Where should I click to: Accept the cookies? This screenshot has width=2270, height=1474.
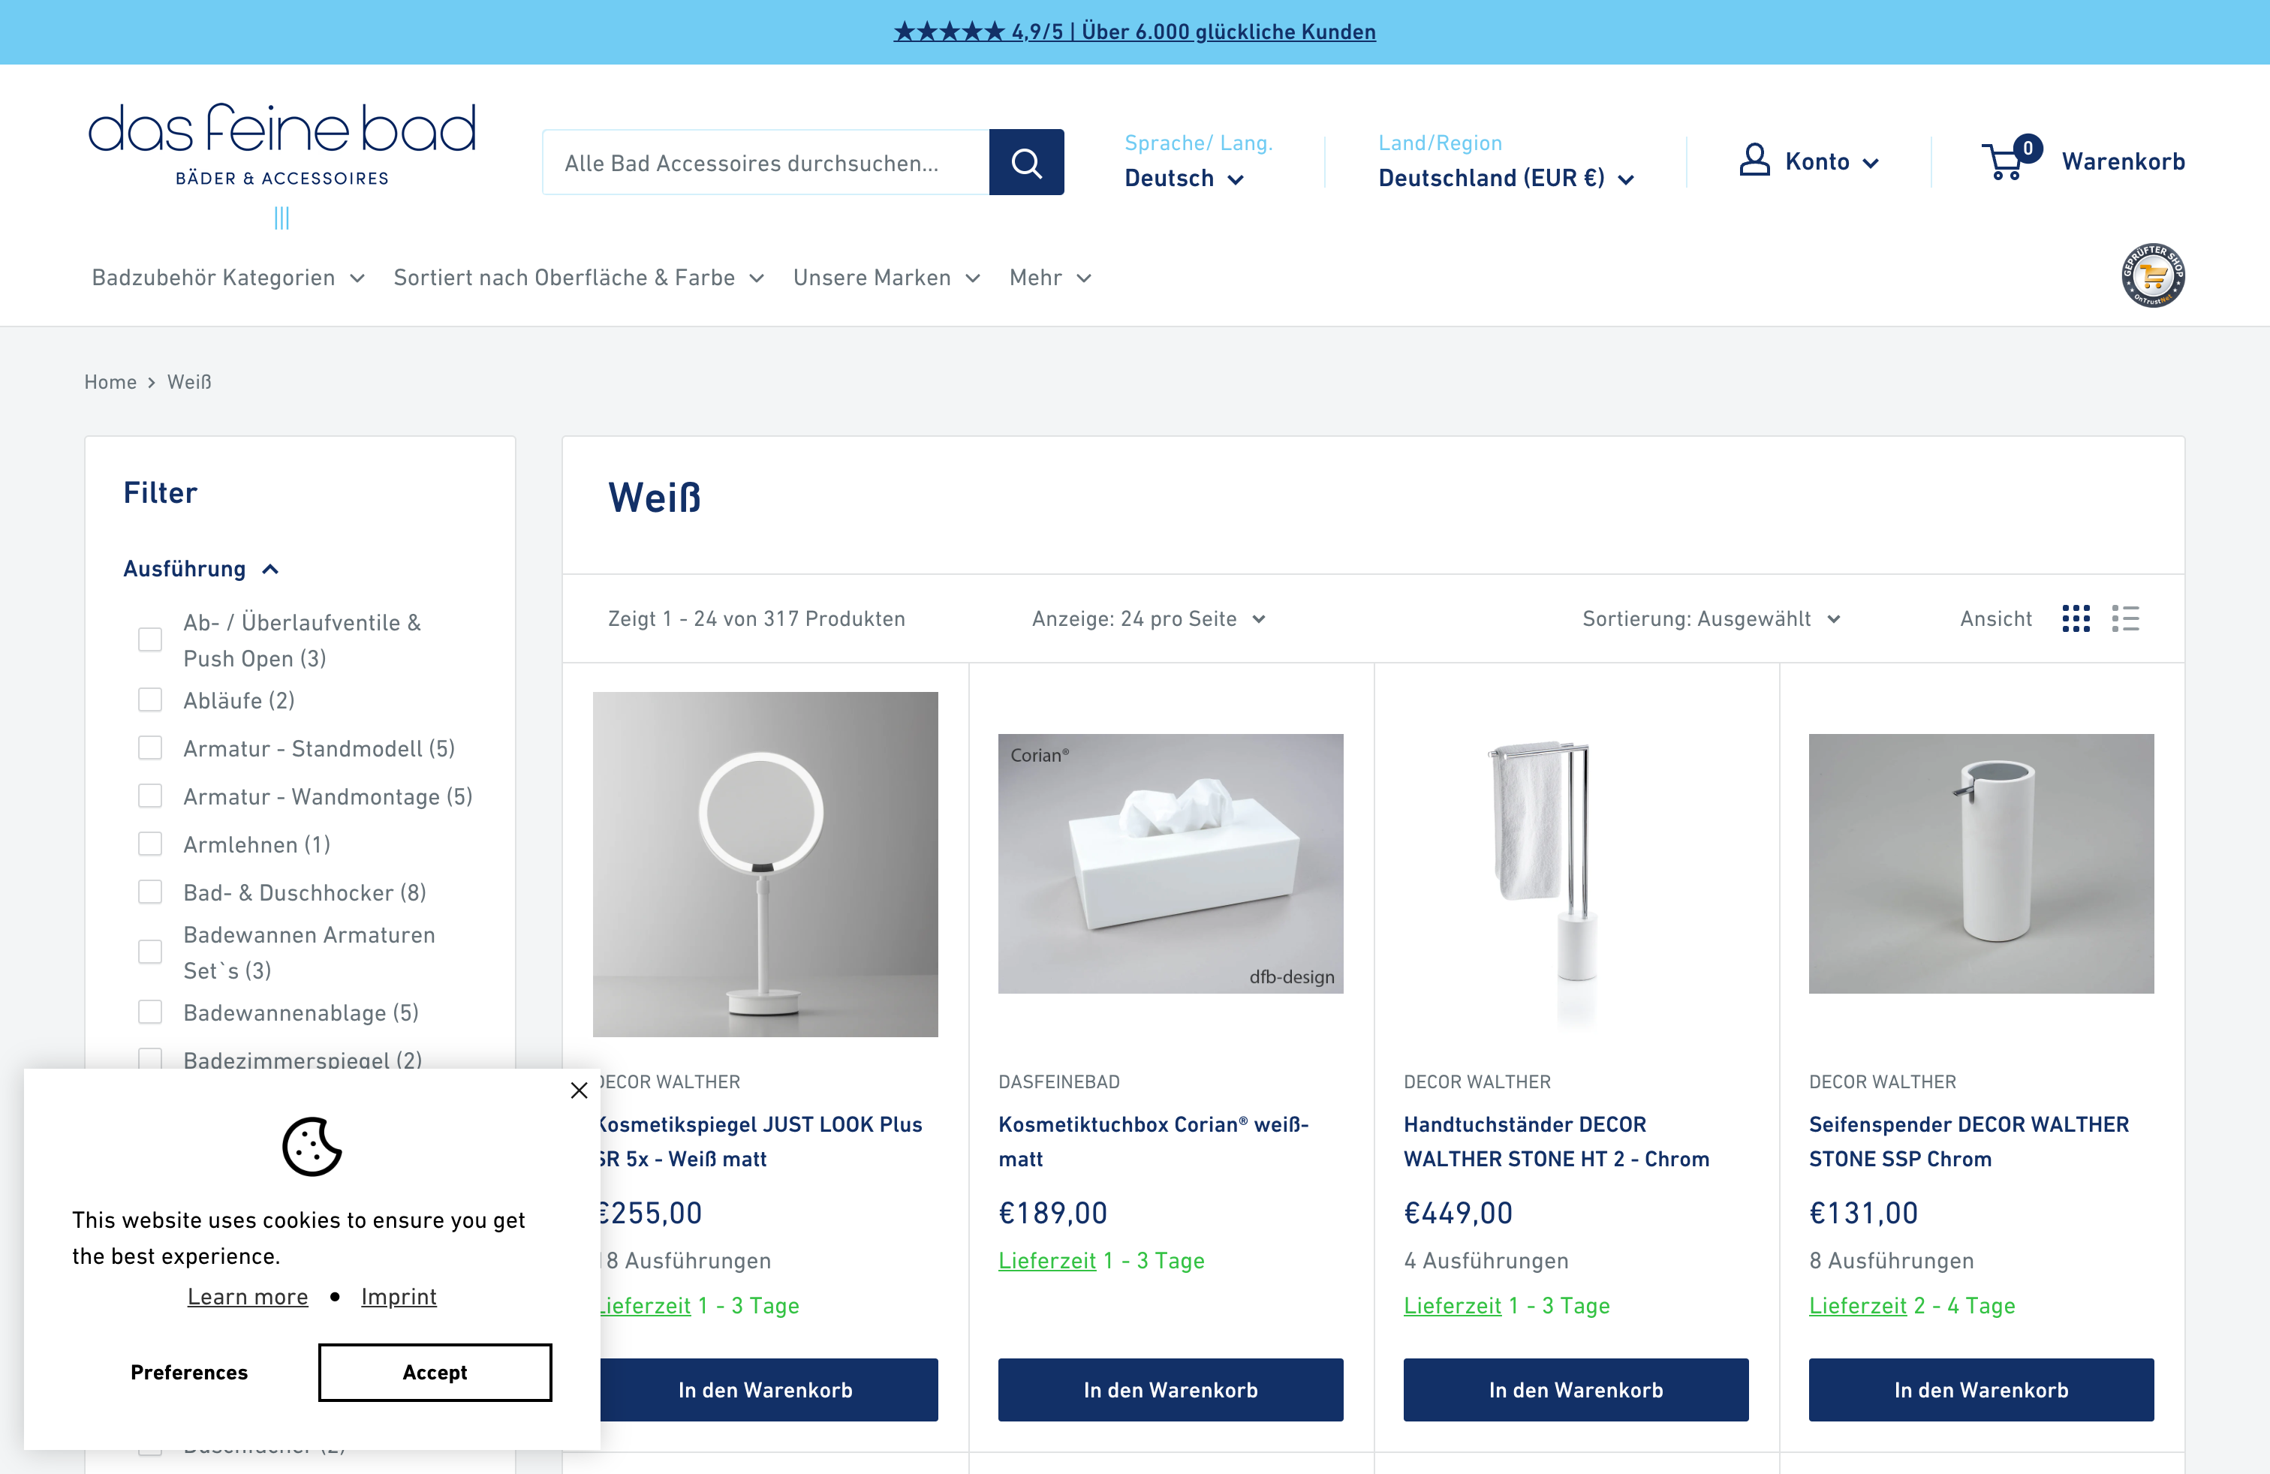435,1372
